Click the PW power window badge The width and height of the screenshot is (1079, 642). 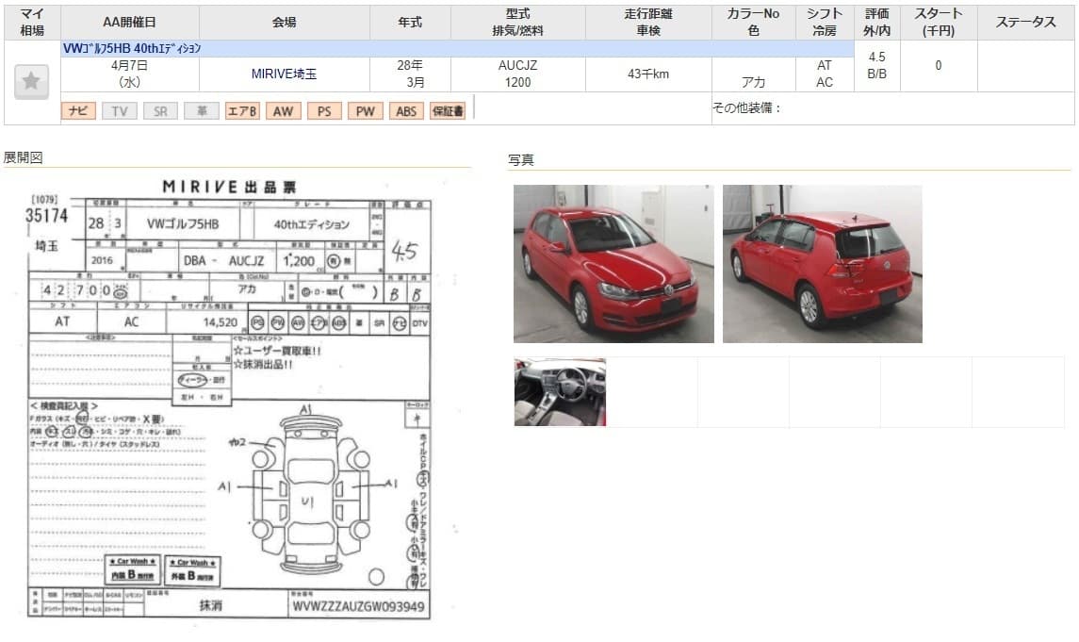pos(365,111)
